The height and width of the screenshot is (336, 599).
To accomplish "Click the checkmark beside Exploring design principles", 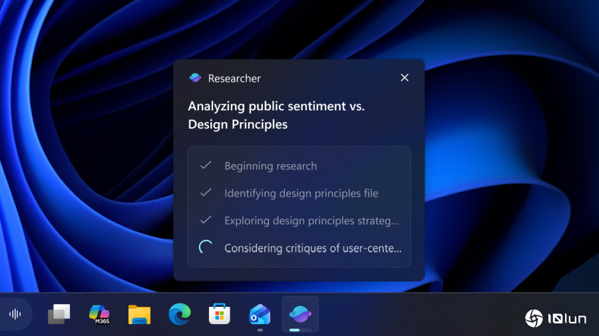I will pos(206,220).
